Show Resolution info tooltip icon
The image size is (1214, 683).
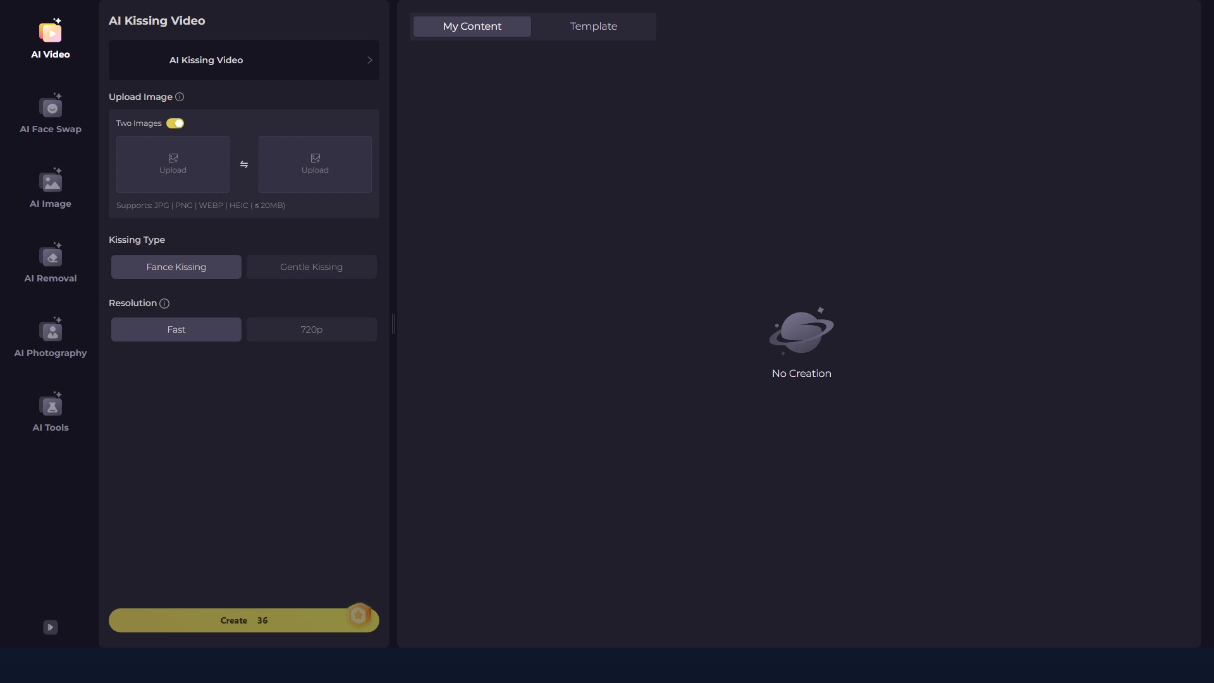pyautogui.click(x=164, y=304)
